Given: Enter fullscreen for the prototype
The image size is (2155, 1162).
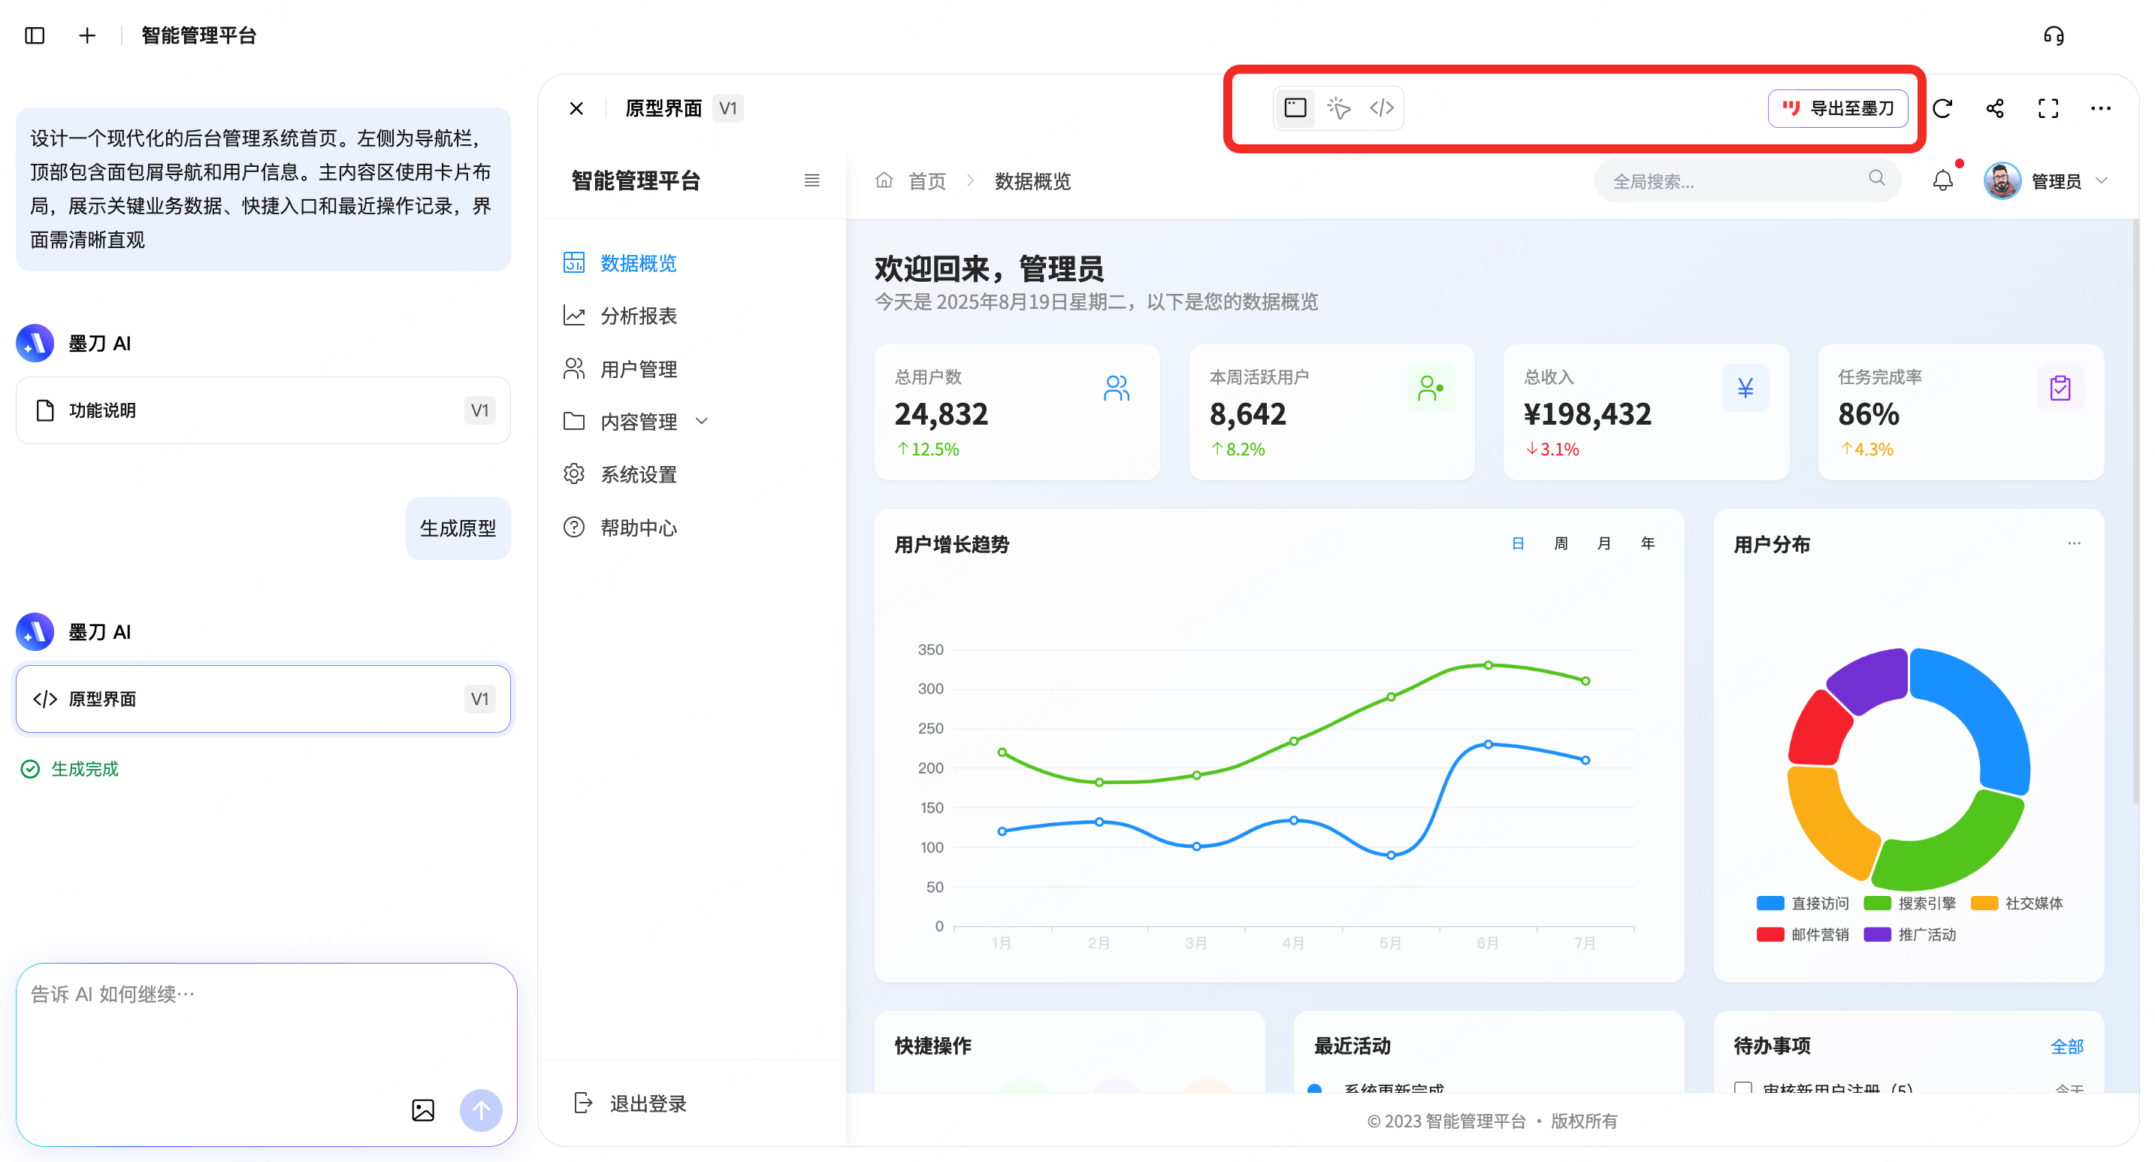Looking at the screenshot, I should click(2048, 108).
